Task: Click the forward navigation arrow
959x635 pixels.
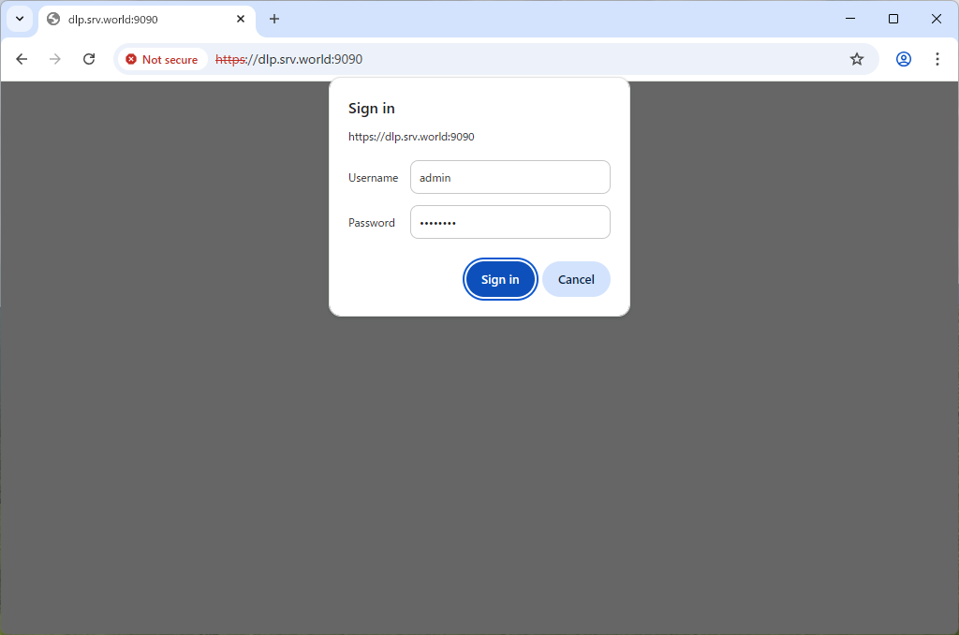Action: point(55,59)
